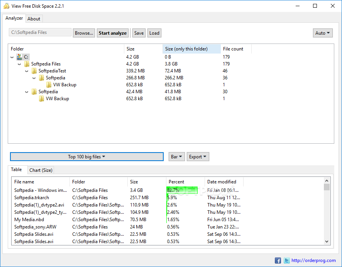Switch to the About tab
The image size is (342, 267).
(34, 19)
